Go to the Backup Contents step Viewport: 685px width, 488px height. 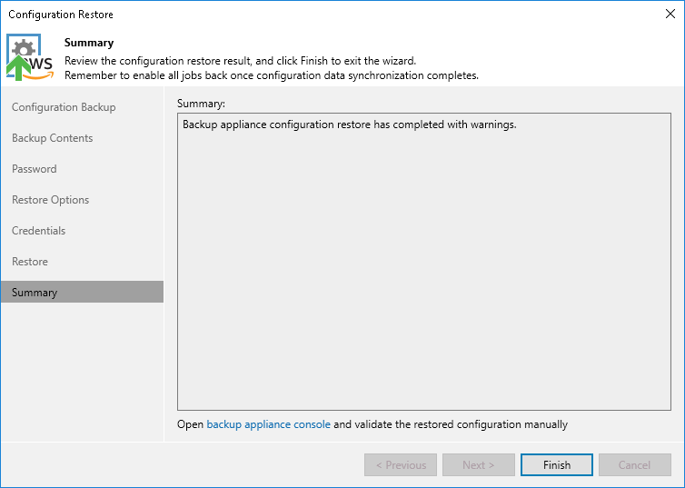coord(52,138)
